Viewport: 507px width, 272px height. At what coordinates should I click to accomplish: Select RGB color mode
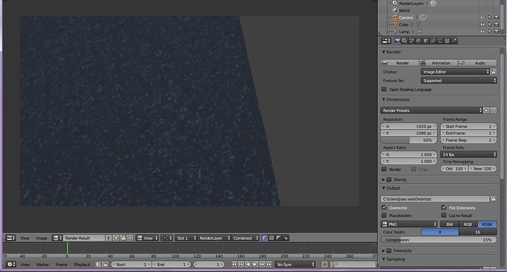click(468, 224)
